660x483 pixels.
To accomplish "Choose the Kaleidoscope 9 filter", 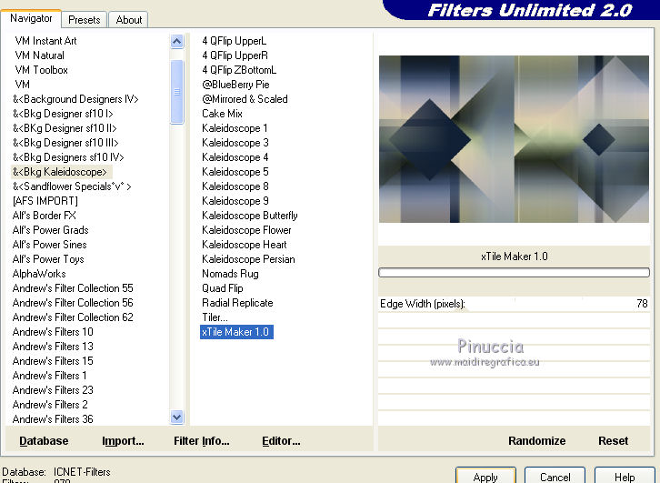I will [235, 201].
